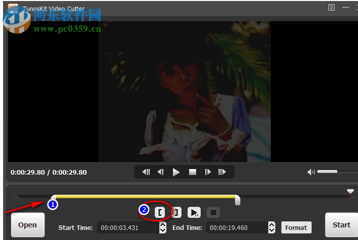Step back one frame

[161, 172]
